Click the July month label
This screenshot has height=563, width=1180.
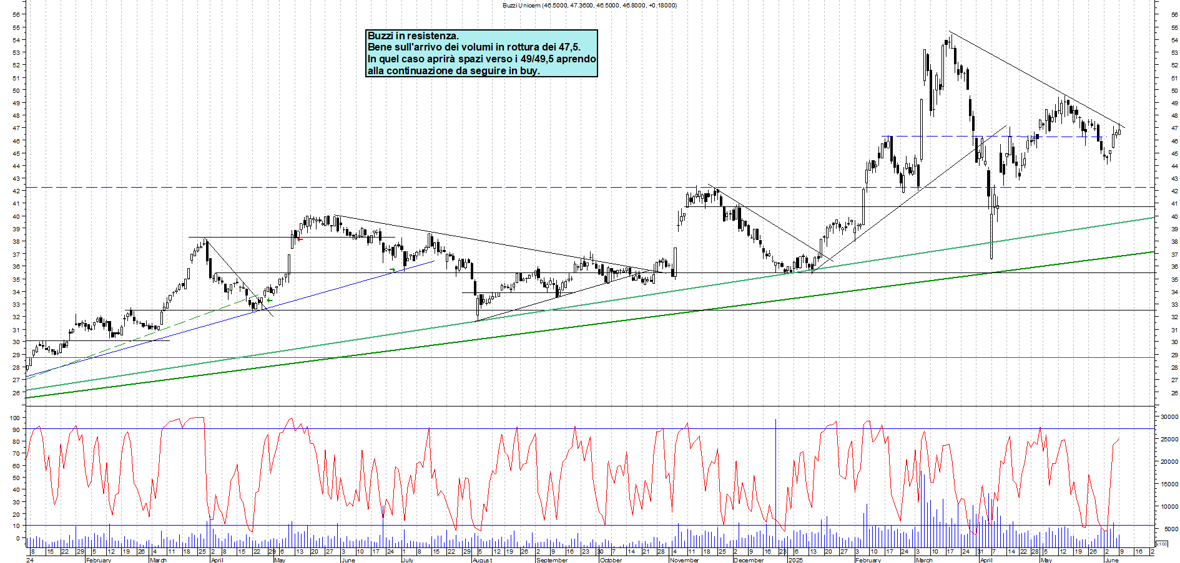pos(407,560)
